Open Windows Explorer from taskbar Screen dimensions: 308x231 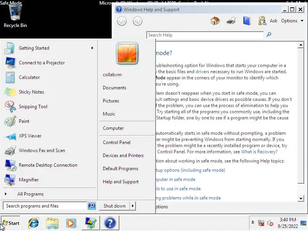tap(52, 223)
